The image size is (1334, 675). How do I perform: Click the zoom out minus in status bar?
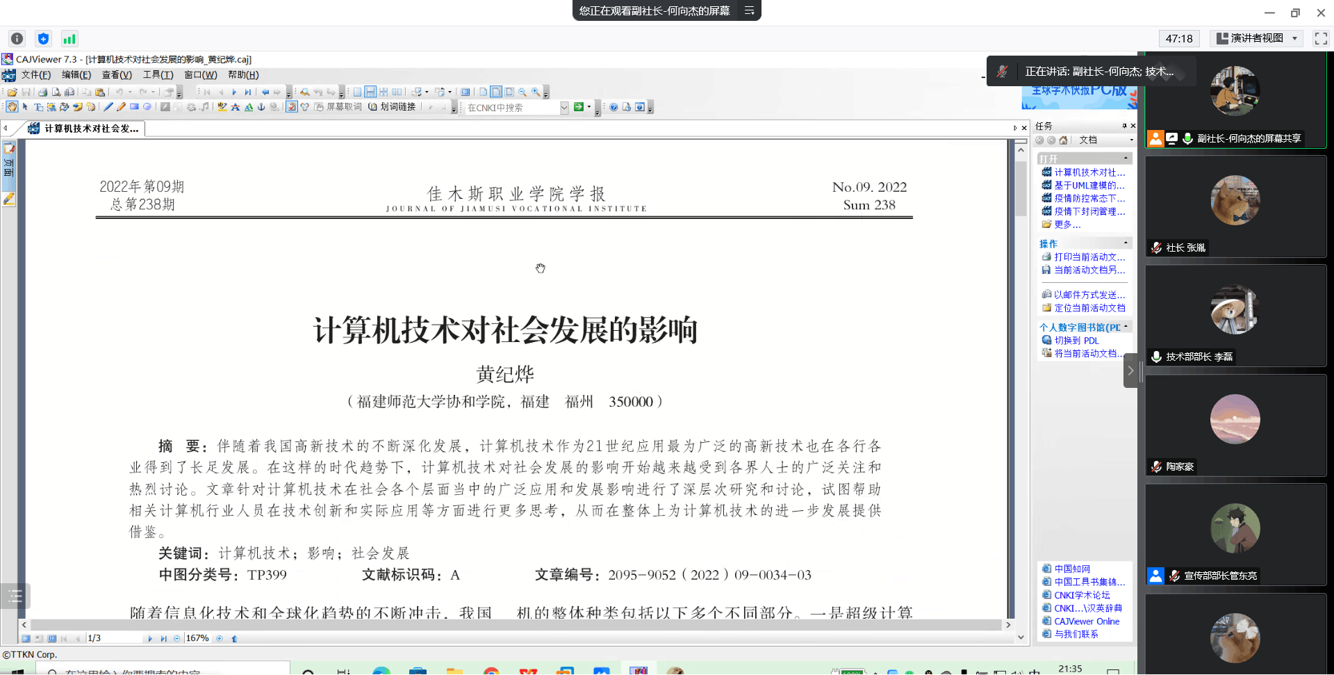pos(176,638)
